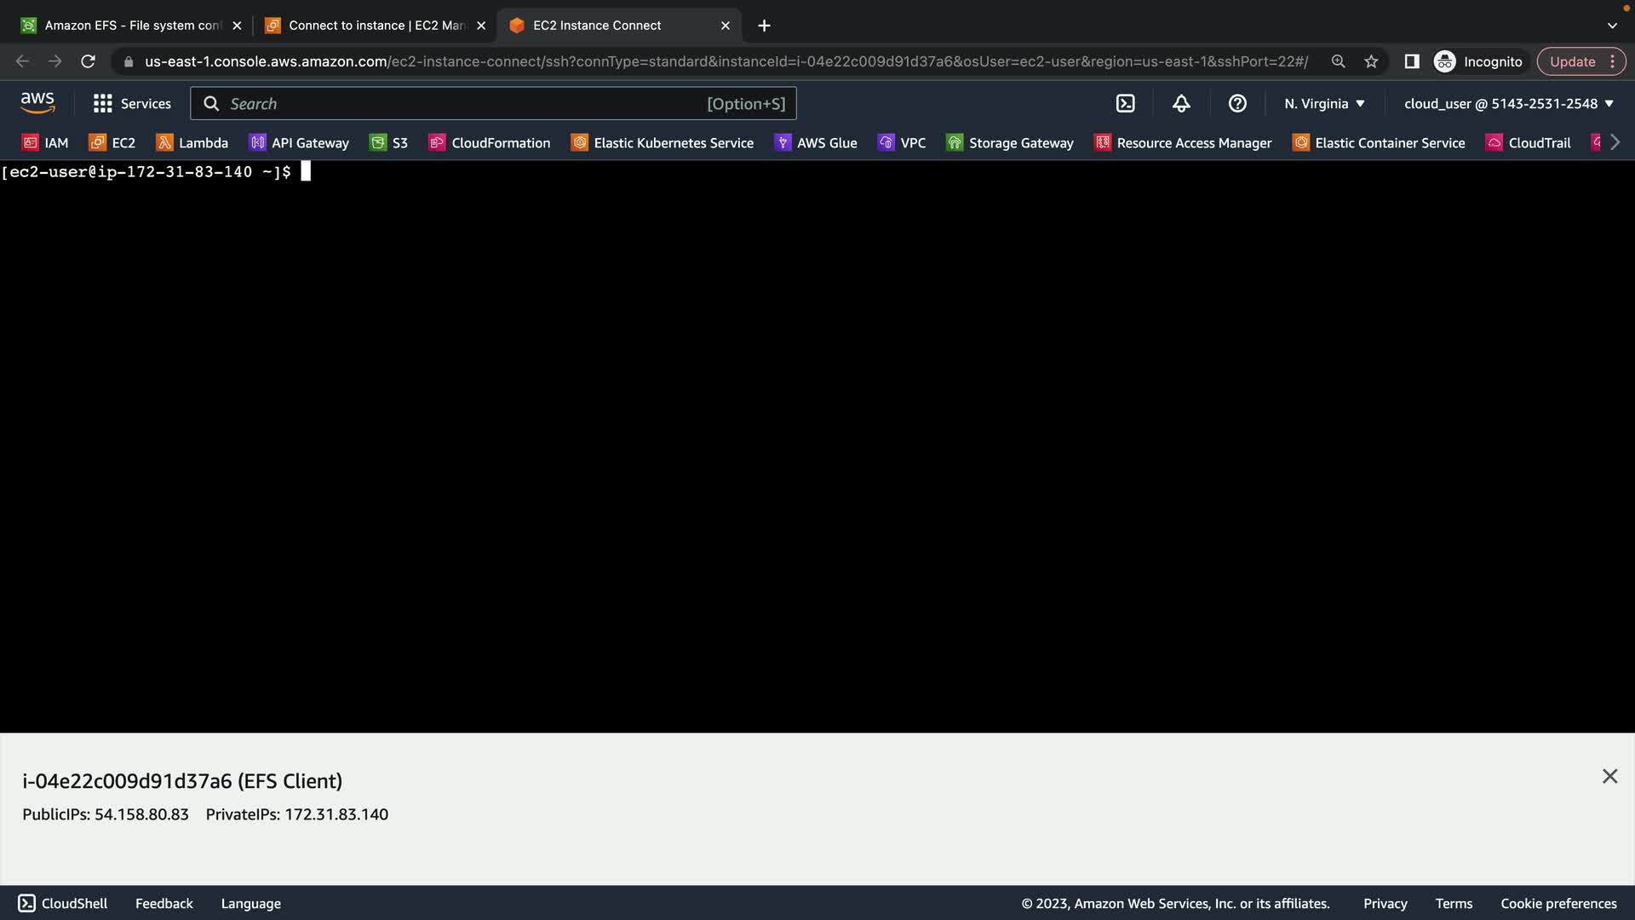
Task: Reload the current browser page
Action: click(88, 61)
